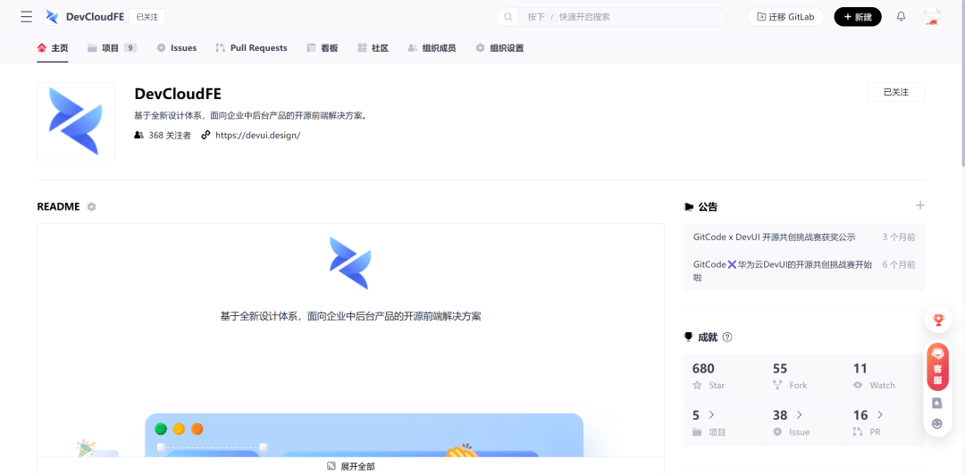
Task: Open the 看板 tab
Action: pyautogui.click(x=323, y=48)
